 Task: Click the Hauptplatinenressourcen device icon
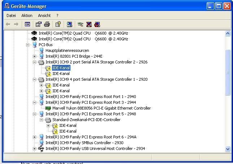coord(41,50)
